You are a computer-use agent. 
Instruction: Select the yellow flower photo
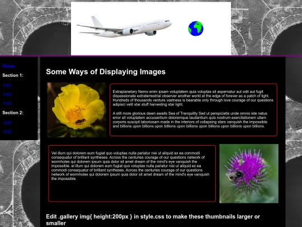pos(77,110)
